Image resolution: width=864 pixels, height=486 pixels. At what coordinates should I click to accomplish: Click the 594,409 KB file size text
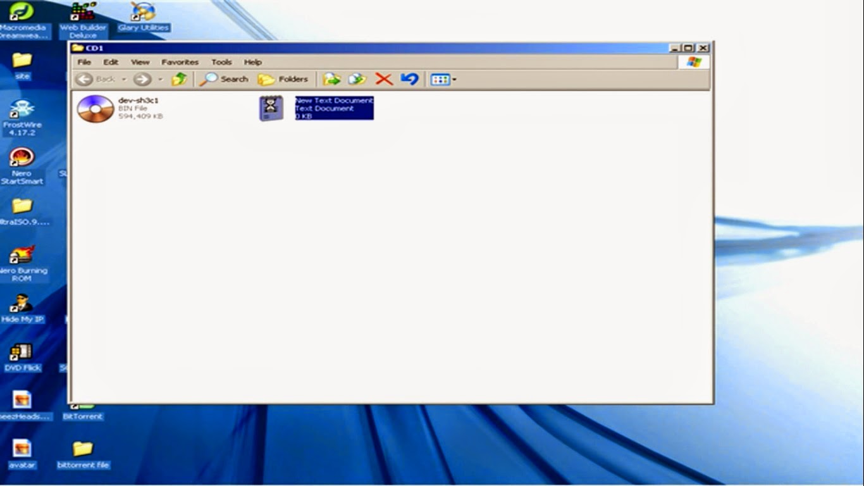140,116
